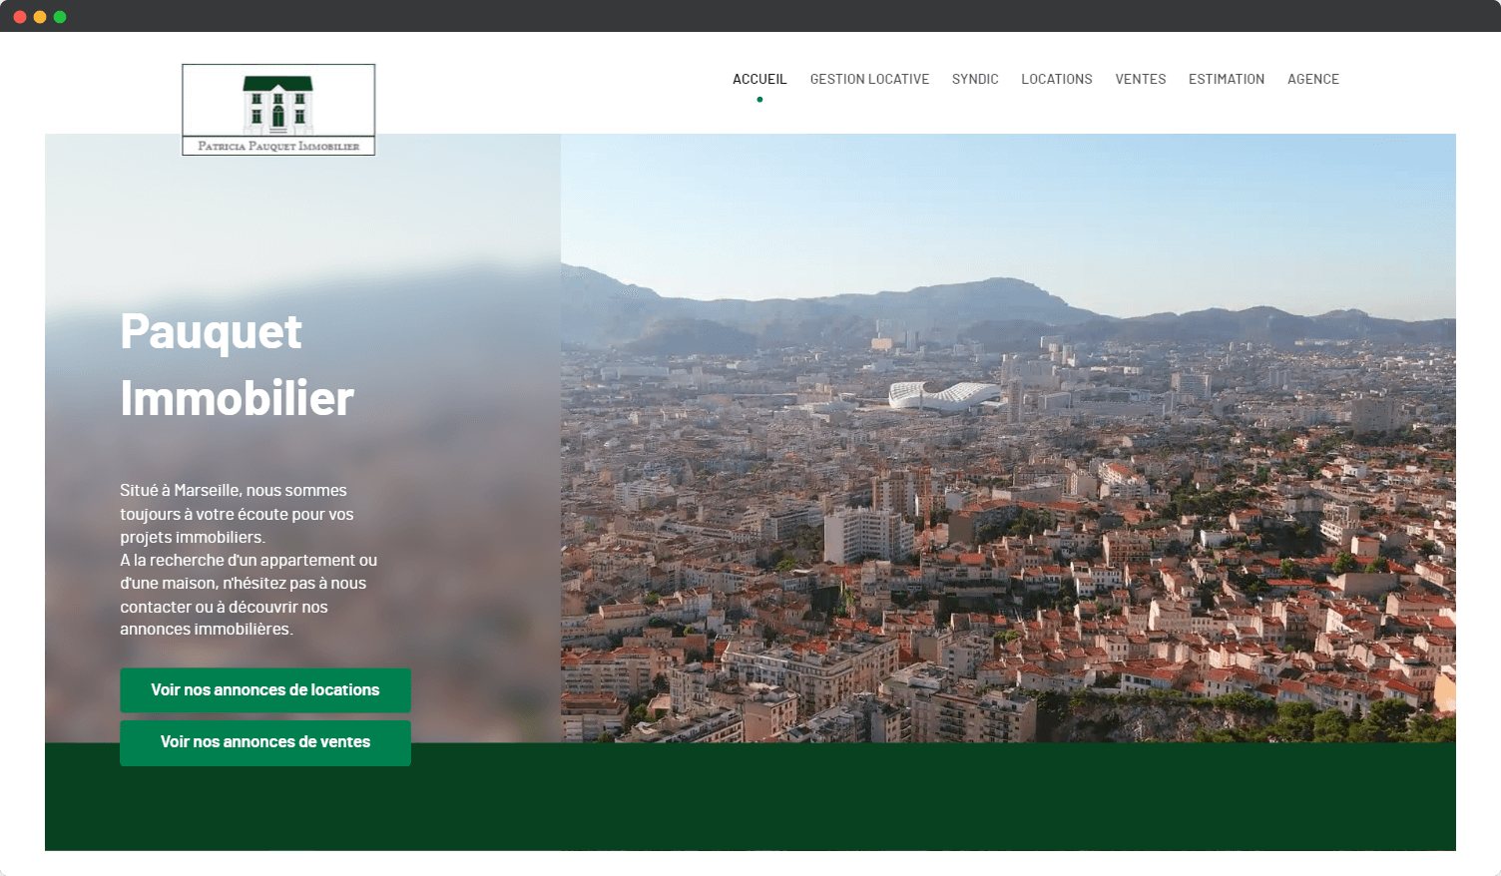
Task: Click 'Voir nos annonces de ventes'
Action: click(x=264, y=742)
